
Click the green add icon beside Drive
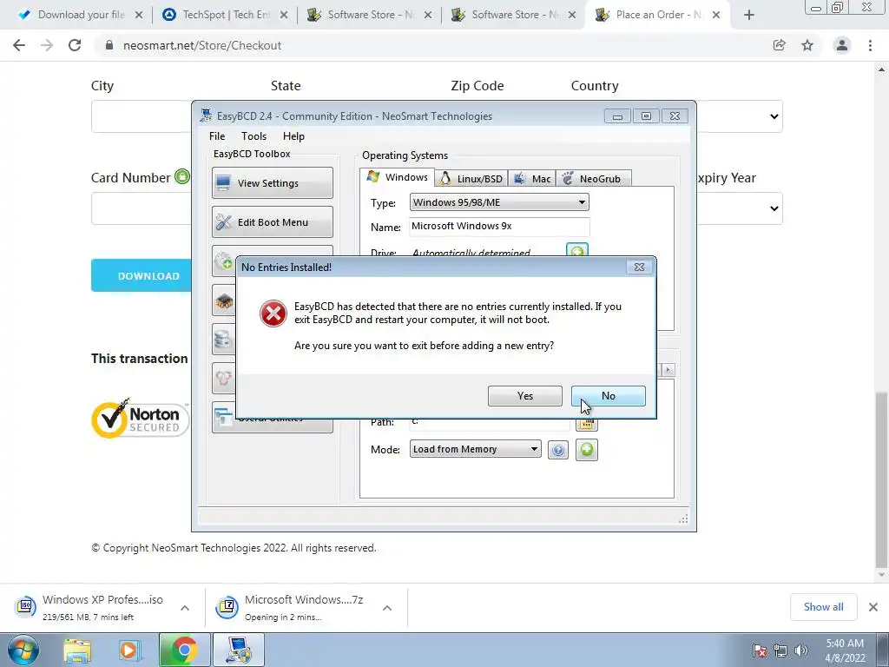(x=577, y=251)
